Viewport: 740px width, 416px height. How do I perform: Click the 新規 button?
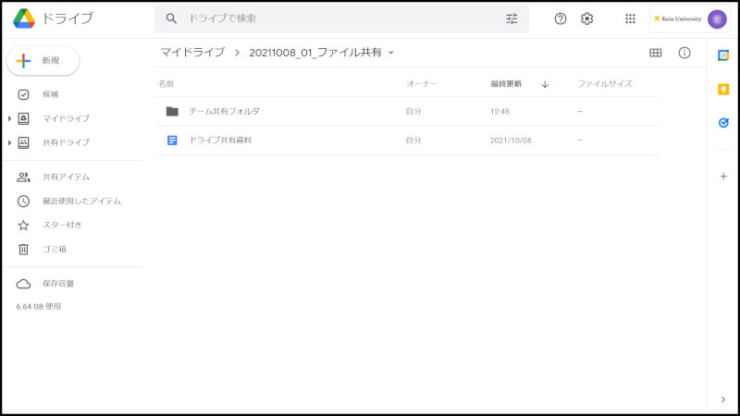(43, 60)
